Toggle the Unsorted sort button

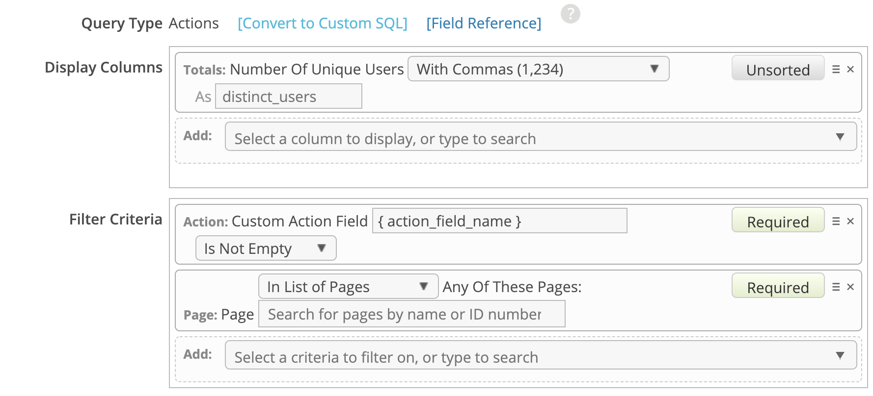click(778, 69)
